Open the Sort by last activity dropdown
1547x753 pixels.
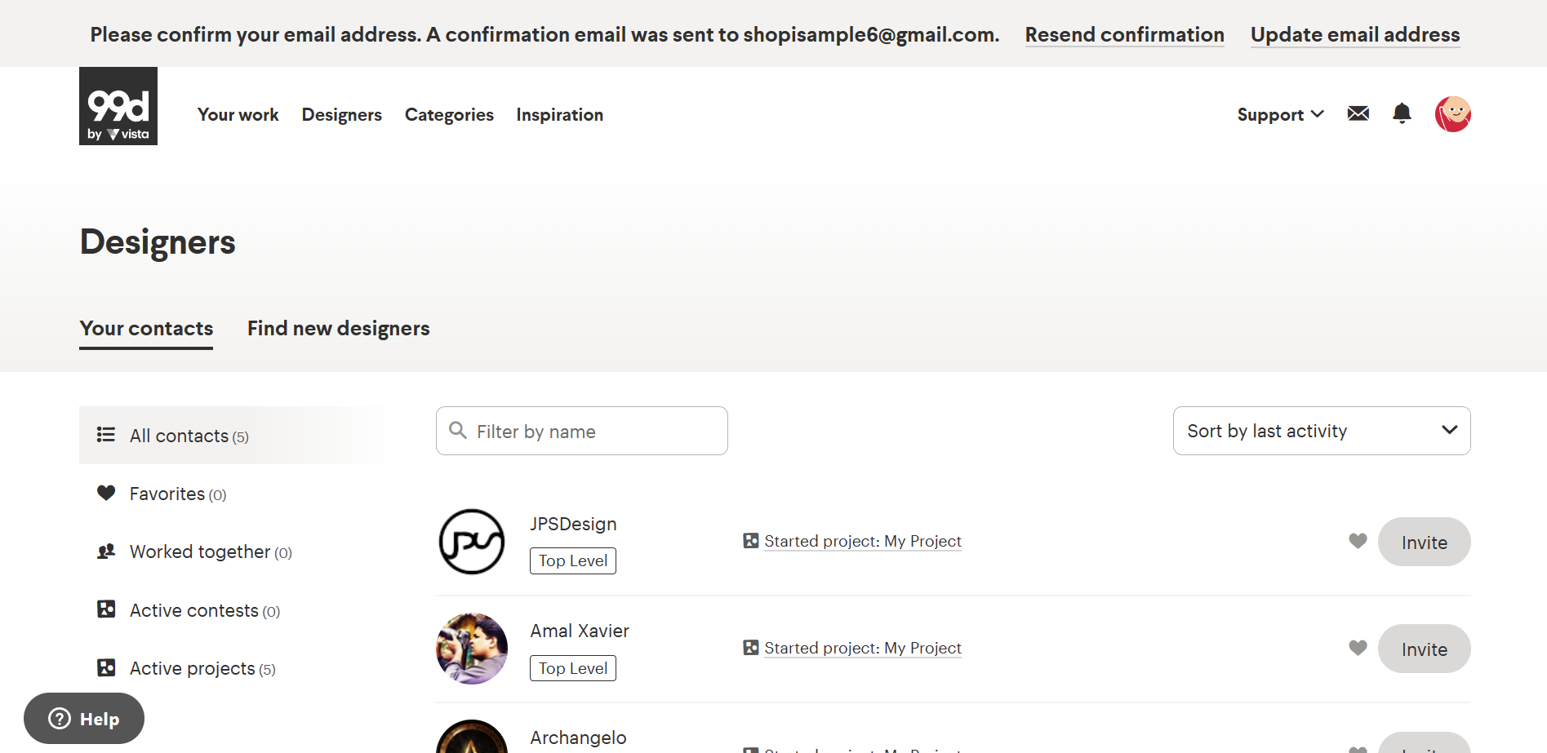pos(1322,431)
